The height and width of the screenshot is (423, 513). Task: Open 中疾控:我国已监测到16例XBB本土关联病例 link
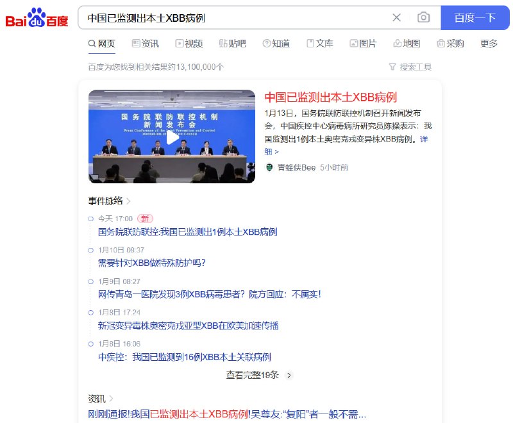coord(185,357)
